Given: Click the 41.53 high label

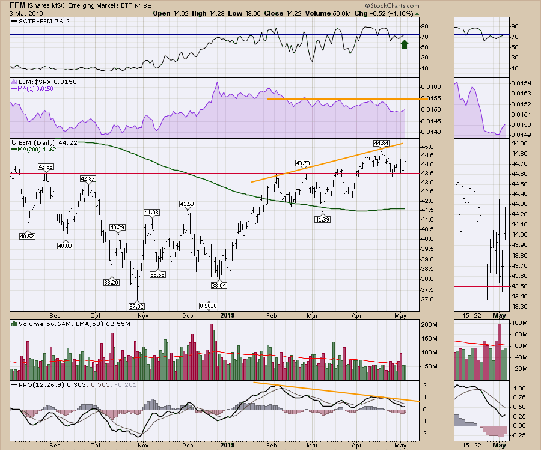Looking at the screenshot, I should [187, 204].
